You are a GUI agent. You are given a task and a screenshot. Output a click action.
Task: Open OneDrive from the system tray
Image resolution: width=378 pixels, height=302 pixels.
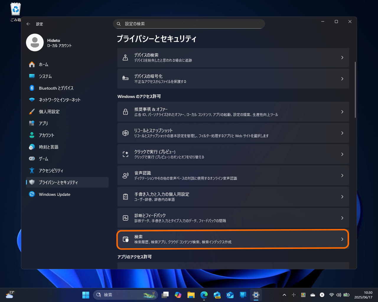(312, 295)
